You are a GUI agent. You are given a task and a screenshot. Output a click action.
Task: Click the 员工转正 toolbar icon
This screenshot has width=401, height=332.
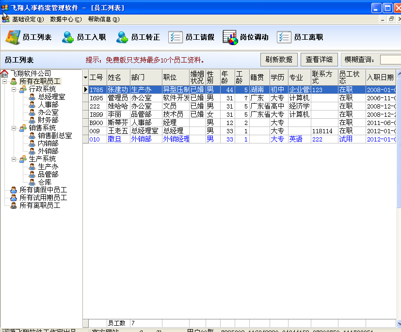pyautogui.click(x=122, y=37)
